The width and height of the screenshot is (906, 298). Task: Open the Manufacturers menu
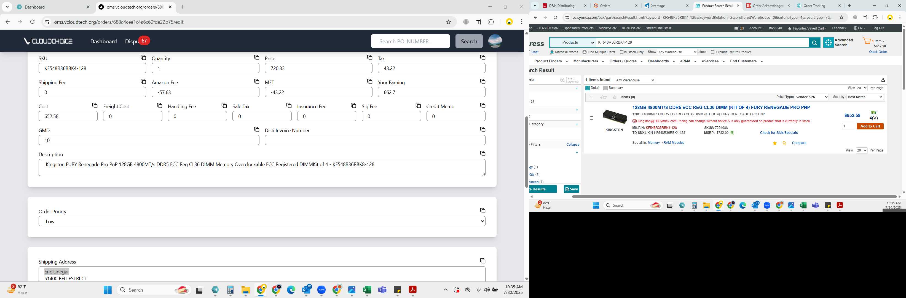pos(588,61)
